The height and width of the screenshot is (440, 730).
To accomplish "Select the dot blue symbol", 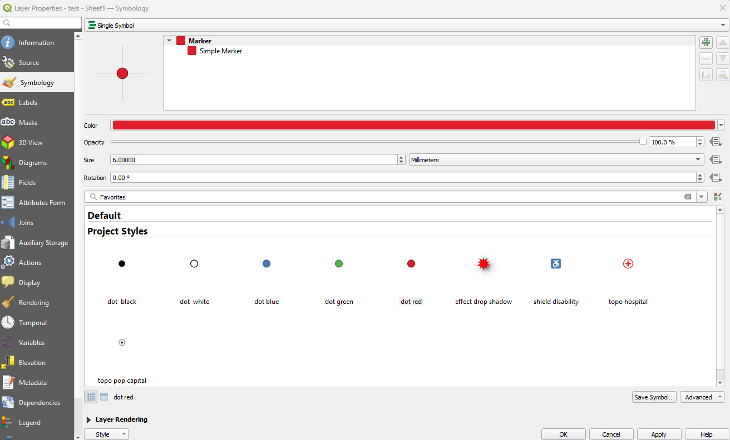I will click(x=267, y=264).
